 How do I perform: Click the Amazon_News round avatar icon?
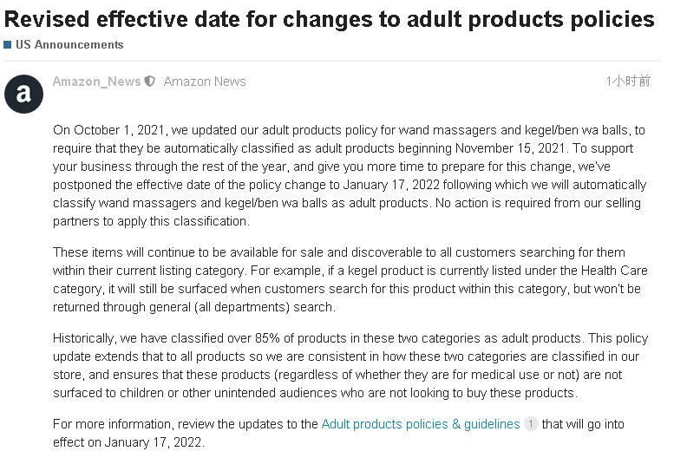23,94
